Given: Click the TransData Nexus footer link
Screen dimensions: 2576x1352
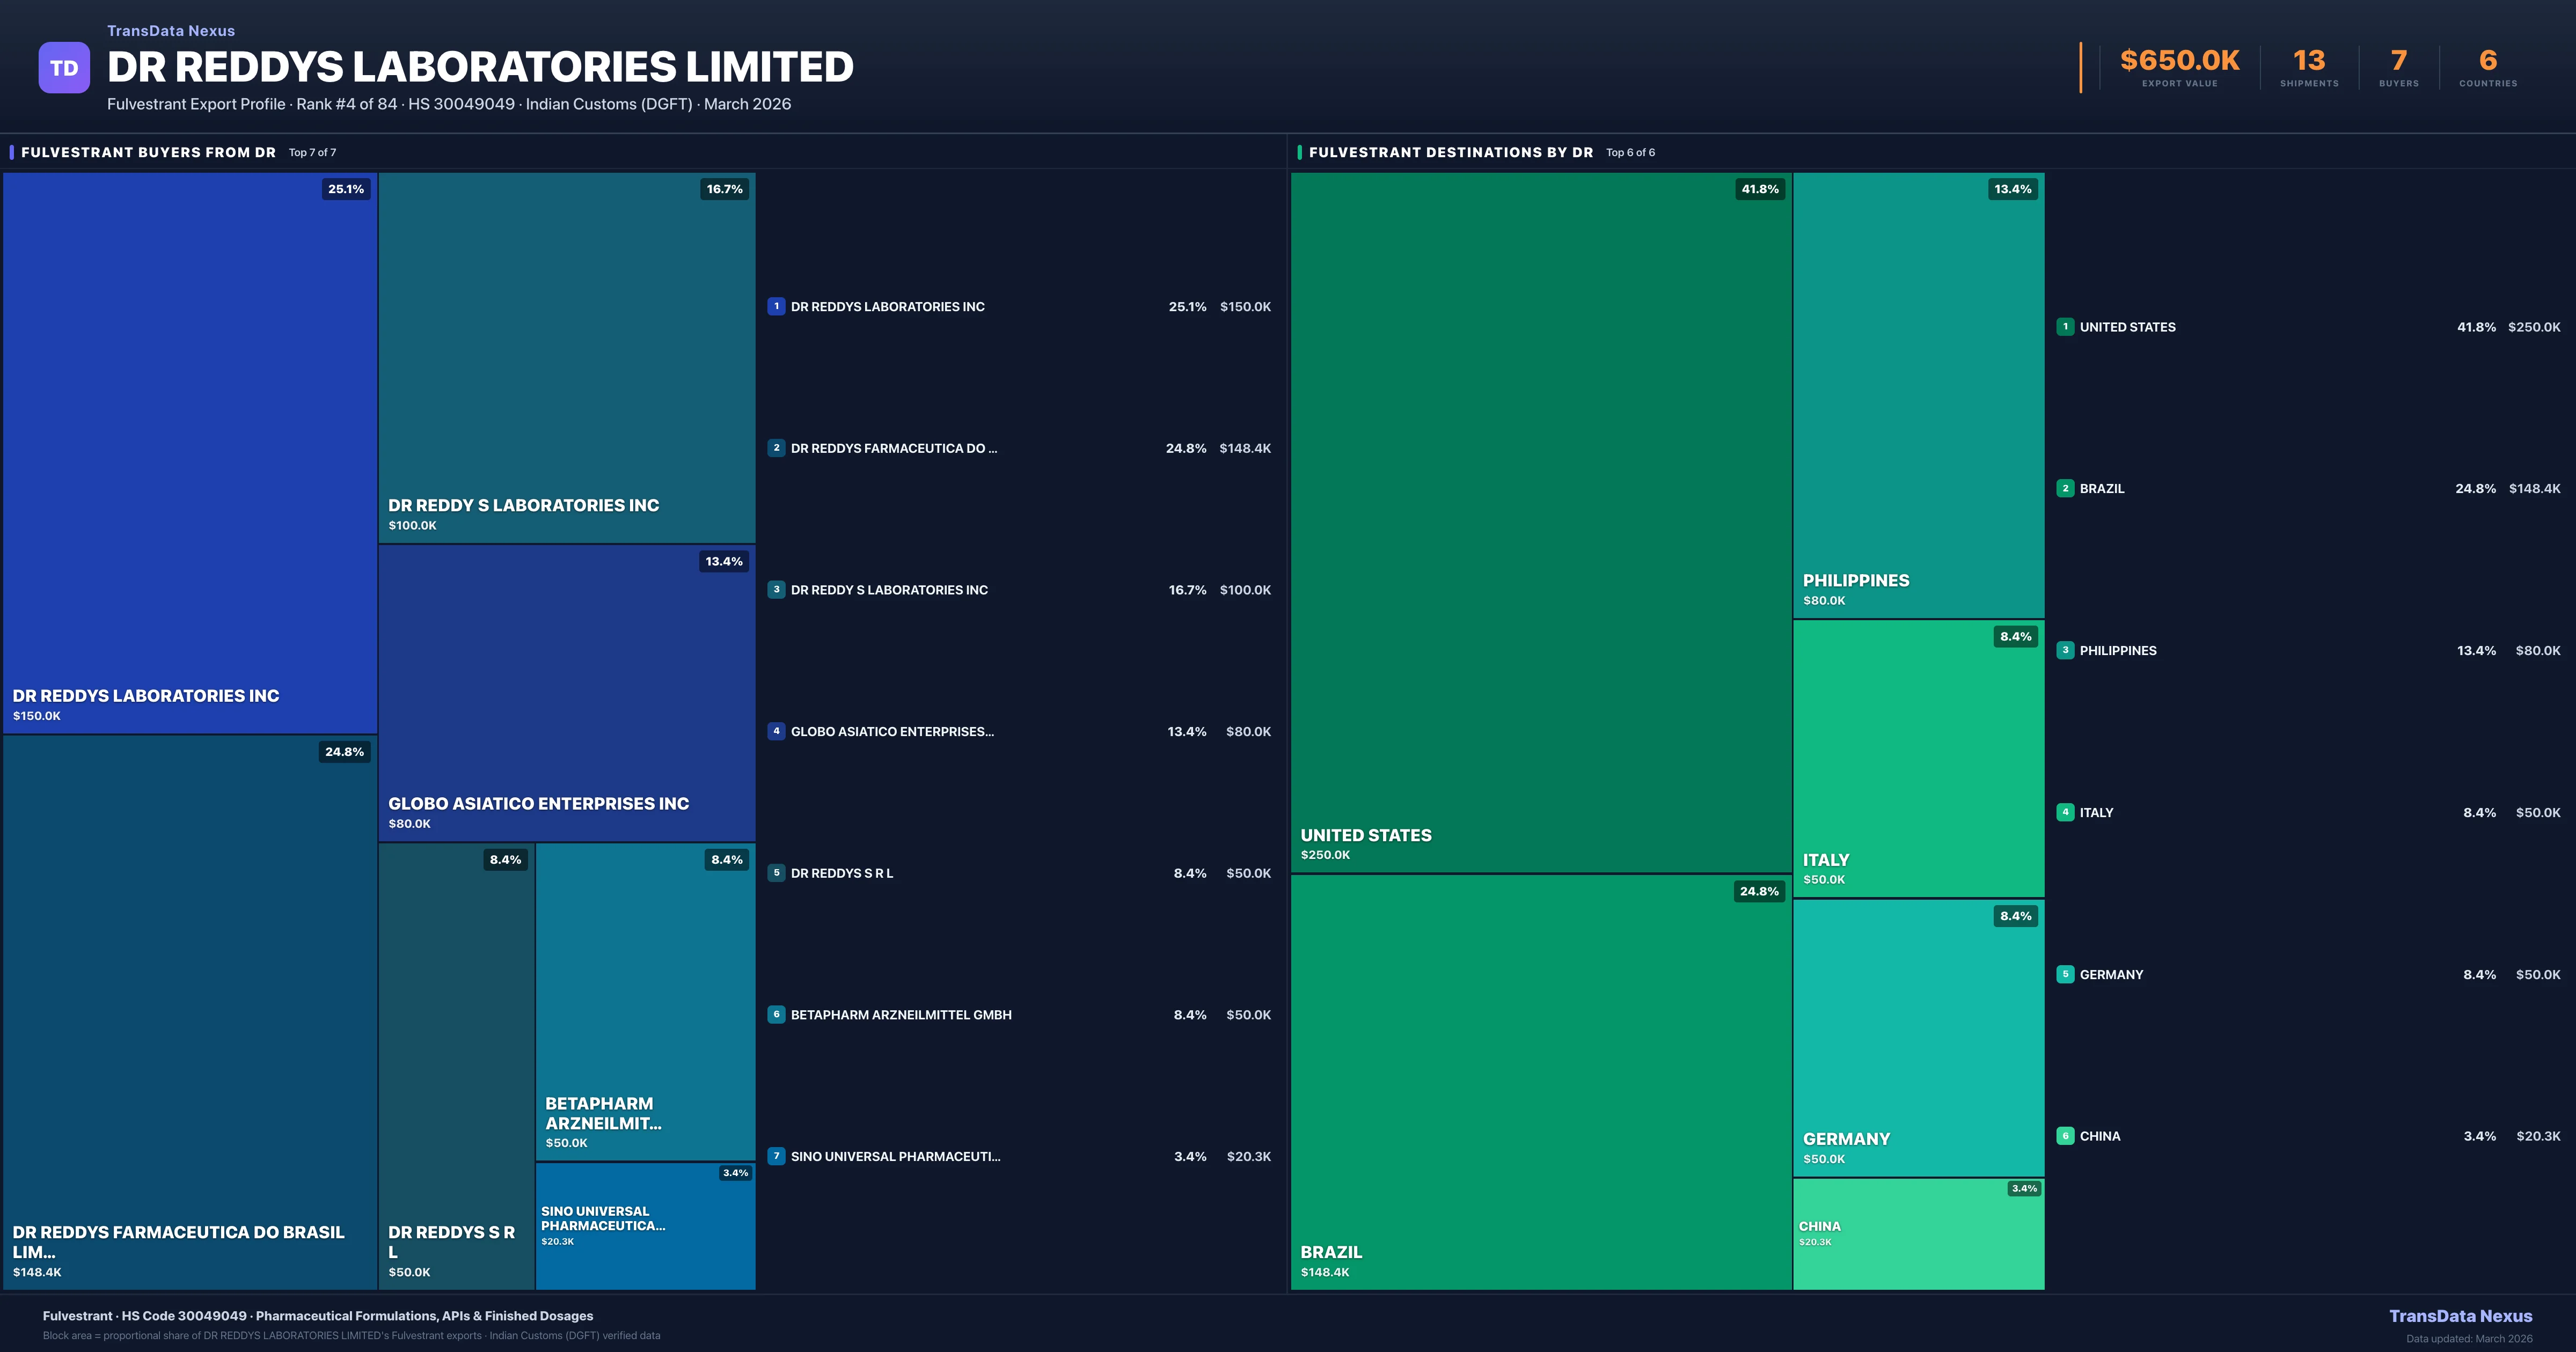Looking at the screenshot, I should click(2460, 1316).
